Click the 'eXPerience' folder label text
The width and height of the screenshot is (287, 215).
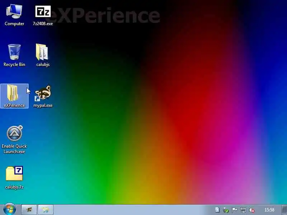(x=14, y=105)
